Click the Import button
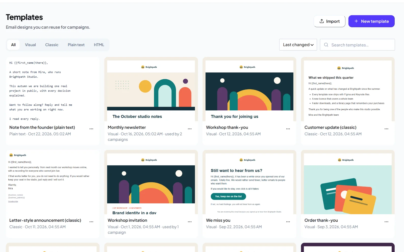This screenshot has width=404, height=252. 330,21
